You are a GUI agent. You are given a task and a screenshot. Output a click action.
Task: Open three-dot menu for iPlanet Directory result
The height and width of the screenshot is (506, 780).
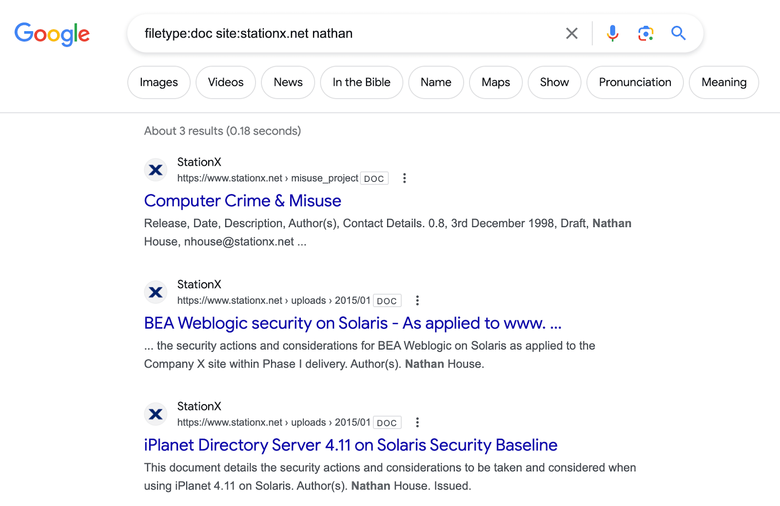(x=417, y=423)
